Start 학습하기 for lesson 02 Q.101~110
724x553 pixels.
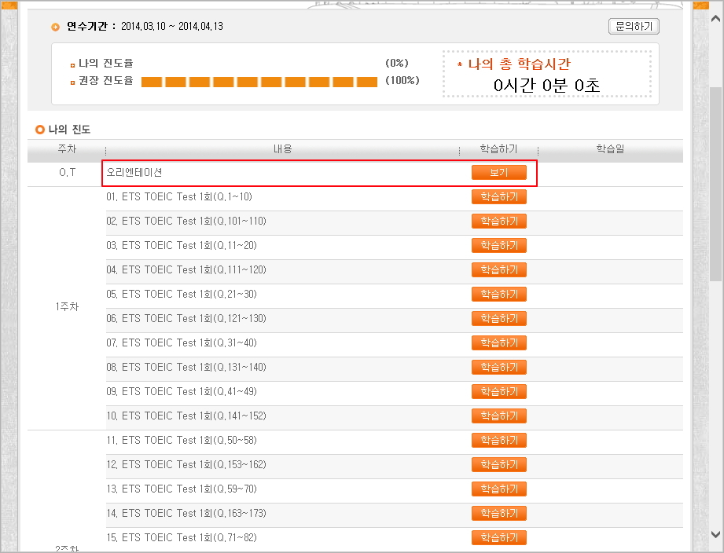[498, 222]
